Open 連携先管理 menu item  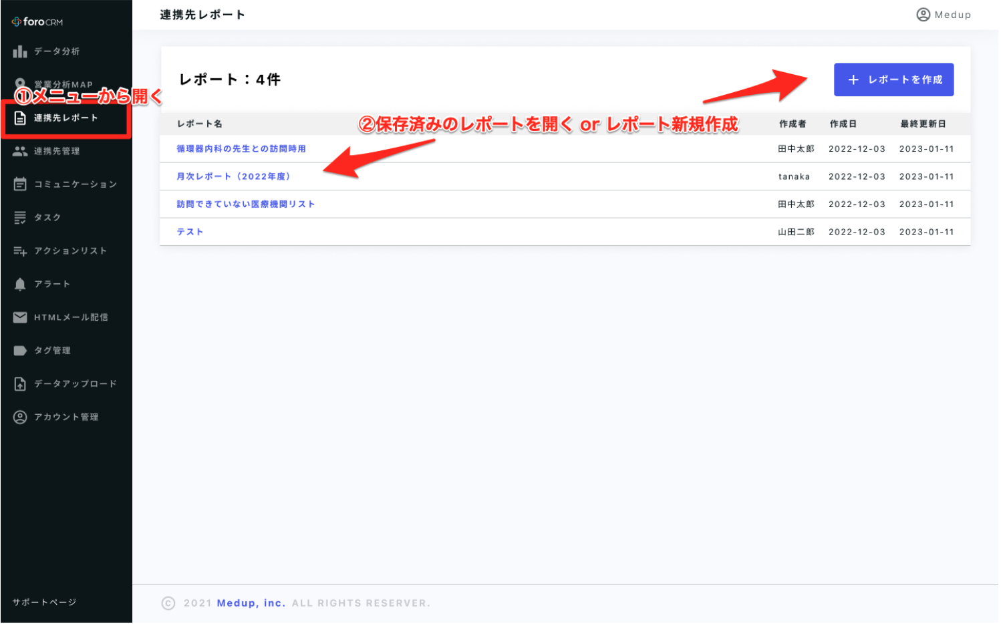66,152
